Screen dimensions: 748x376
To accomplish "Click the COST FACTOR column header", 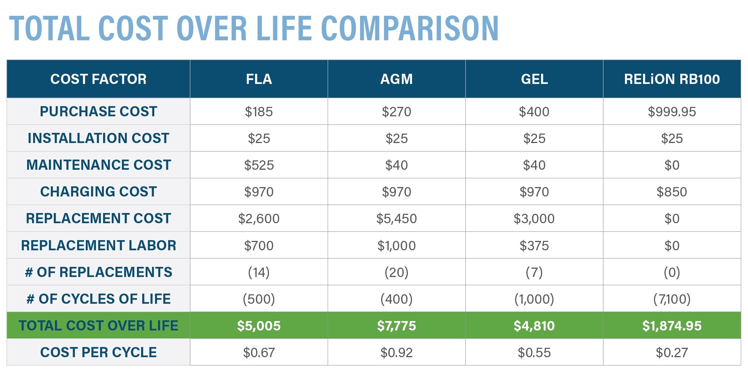I will (98, 79).
